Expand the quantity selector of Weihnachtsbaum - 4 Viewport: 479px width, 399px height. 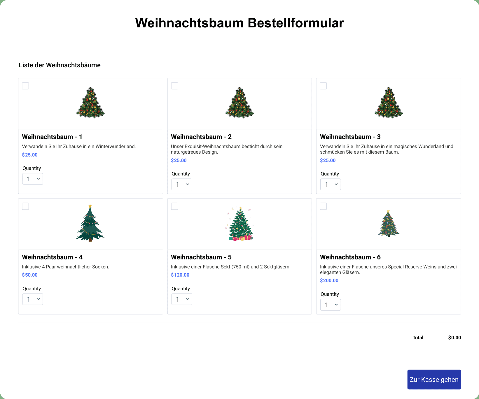[x=33, y=299]
